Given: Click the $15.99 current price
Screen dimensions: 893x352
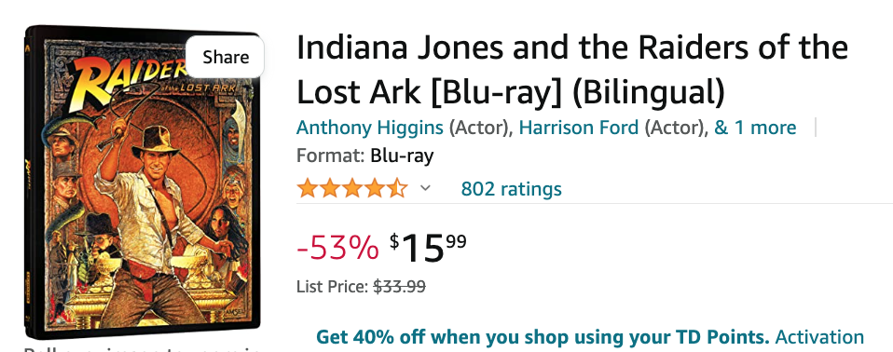Looking at the screenshot, I should (428, 248).
